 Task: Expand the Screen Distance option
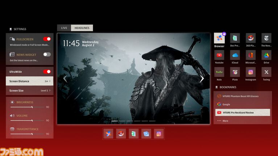click(x=30, y=81)
